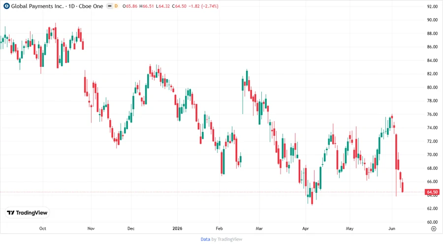
Task: Click the 88.00 price axis label
Action: click(x=432, y=33)
